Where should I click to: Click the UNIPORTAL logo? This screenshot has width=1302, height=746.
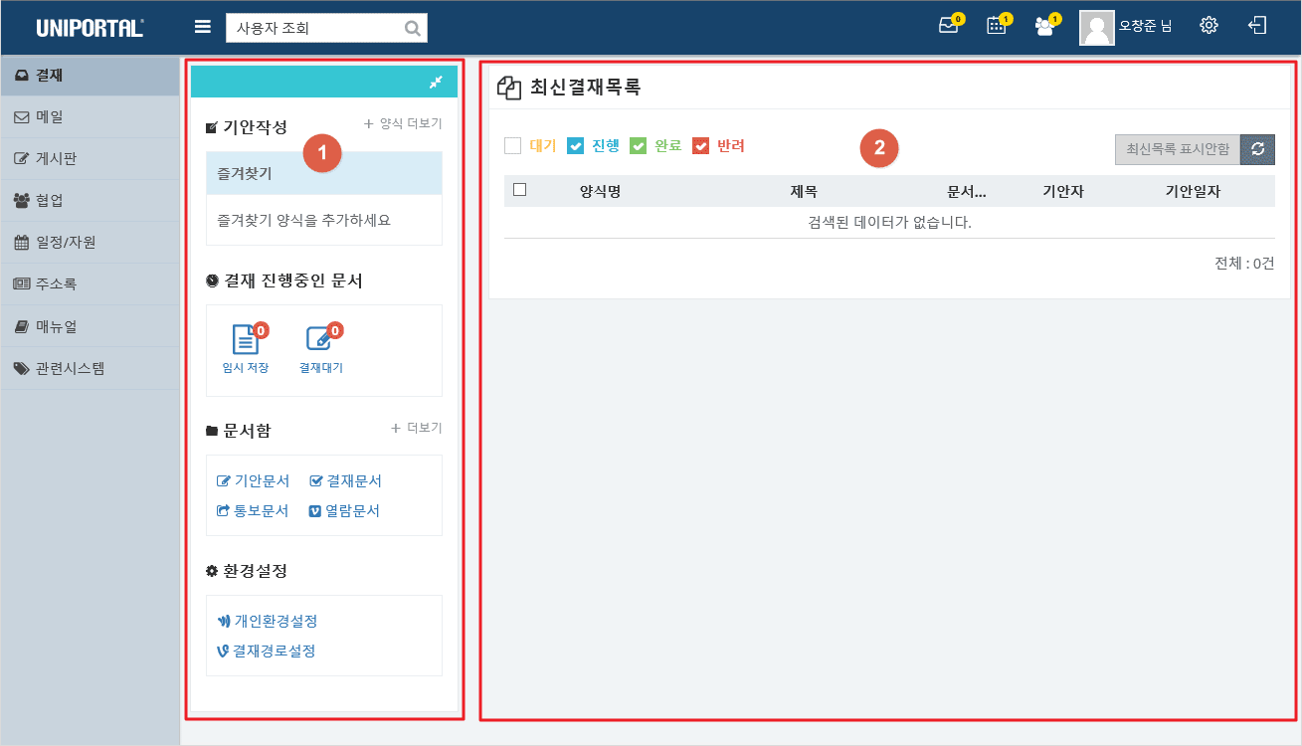pyautogui.click(x=91, y=28)
